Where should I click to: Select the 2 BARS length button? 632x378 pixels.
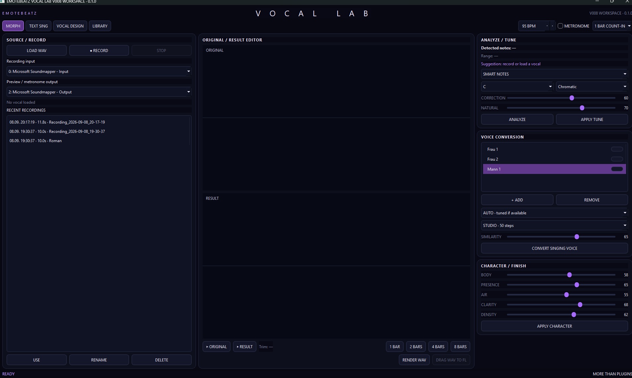click(416, 347)
